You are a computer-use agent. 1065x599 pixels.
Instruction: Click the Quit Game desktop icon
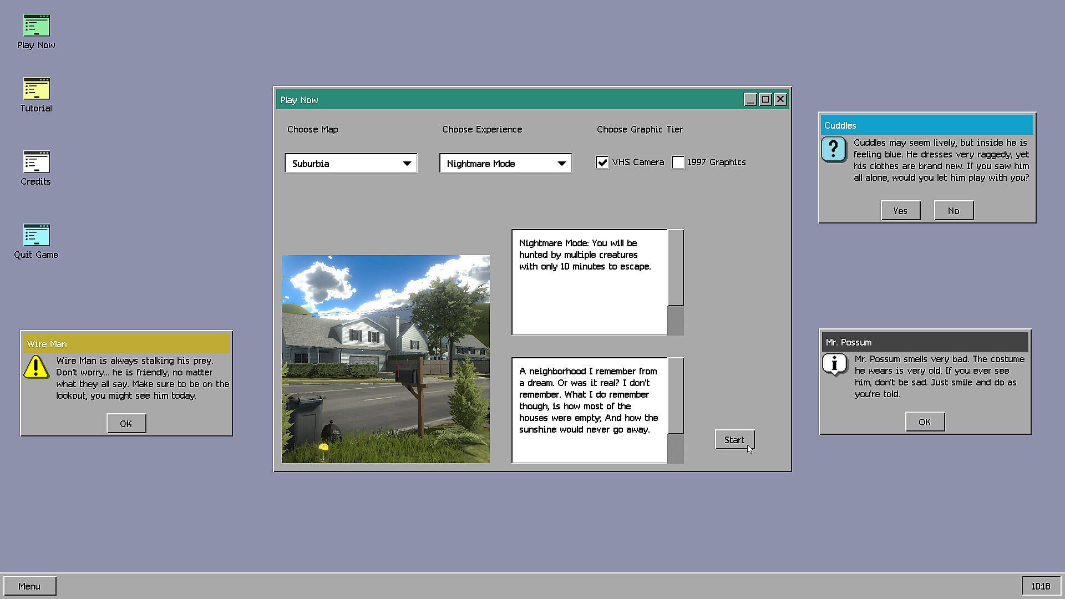pyautogui.click(x=36, y=235)
